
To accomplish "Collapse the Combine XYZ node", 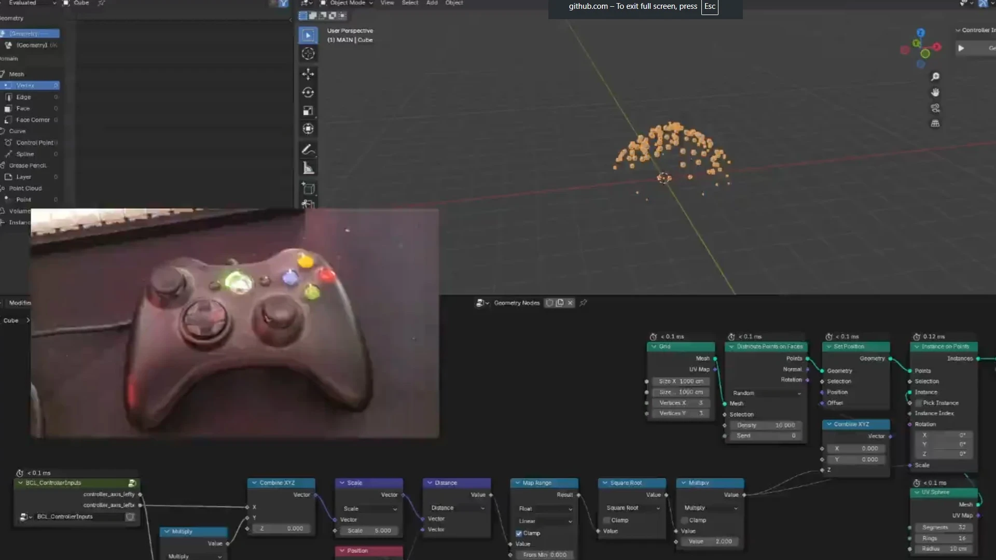I will (254, 482).
